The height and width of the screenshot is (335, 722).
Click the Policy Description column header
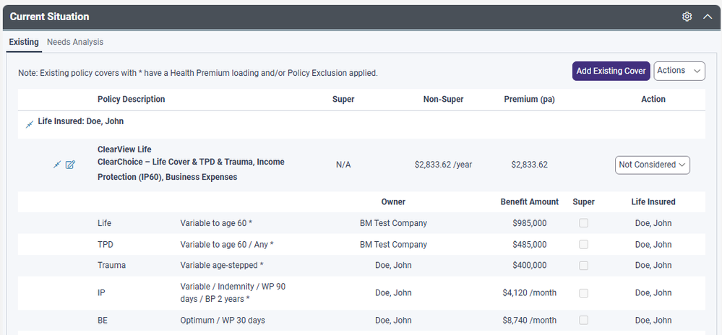pos(132,100)
